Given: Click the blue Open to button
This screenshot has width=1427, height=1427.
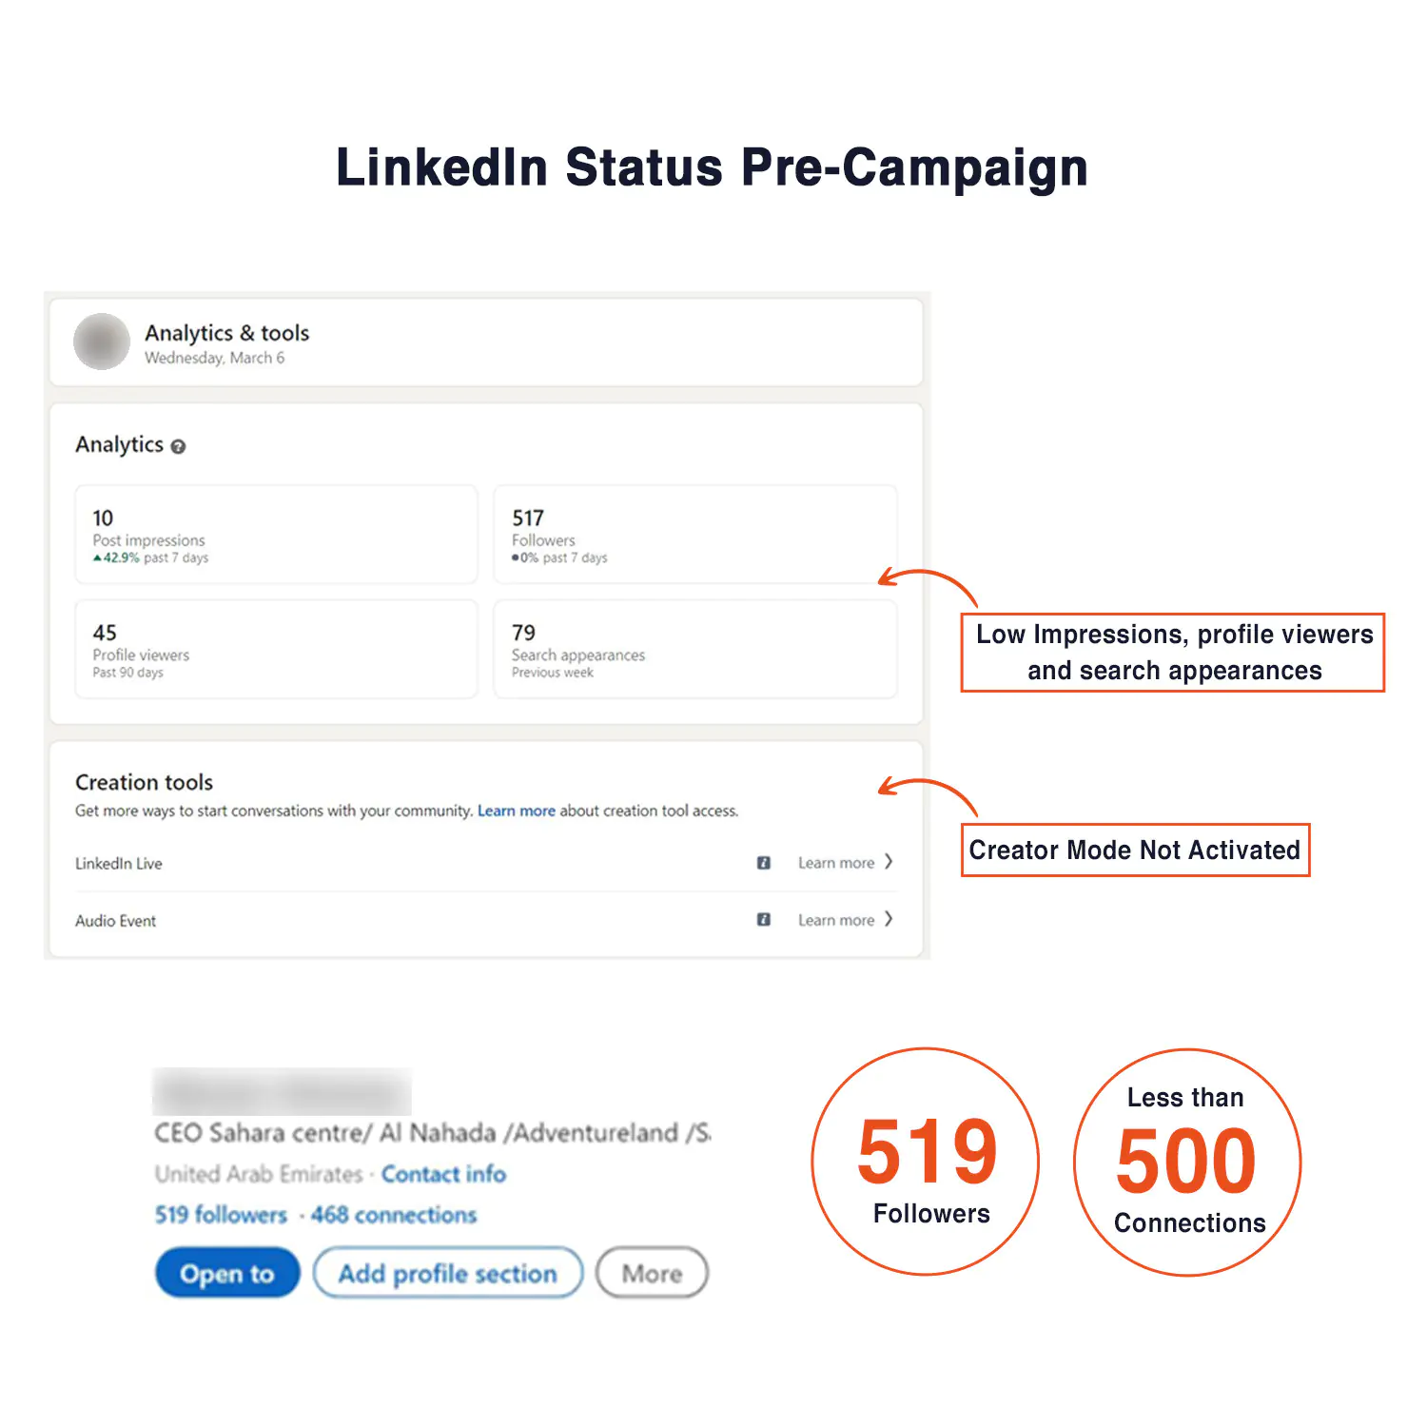Looking at the screenshot, I should [x=227, y=1273].
